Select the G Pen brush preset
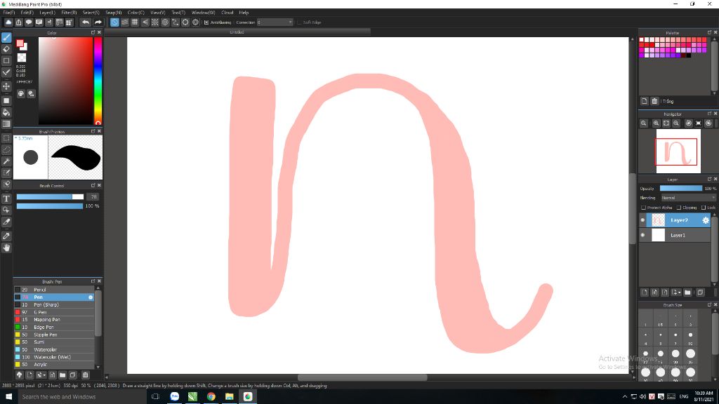 click(42, 312)
